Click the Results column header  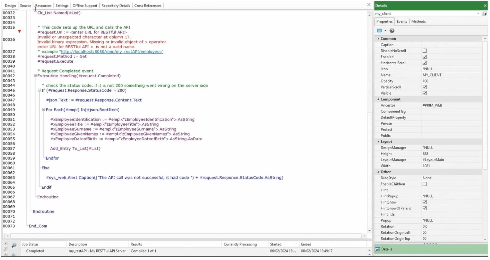pyautogui.click(x=175, y=244)
